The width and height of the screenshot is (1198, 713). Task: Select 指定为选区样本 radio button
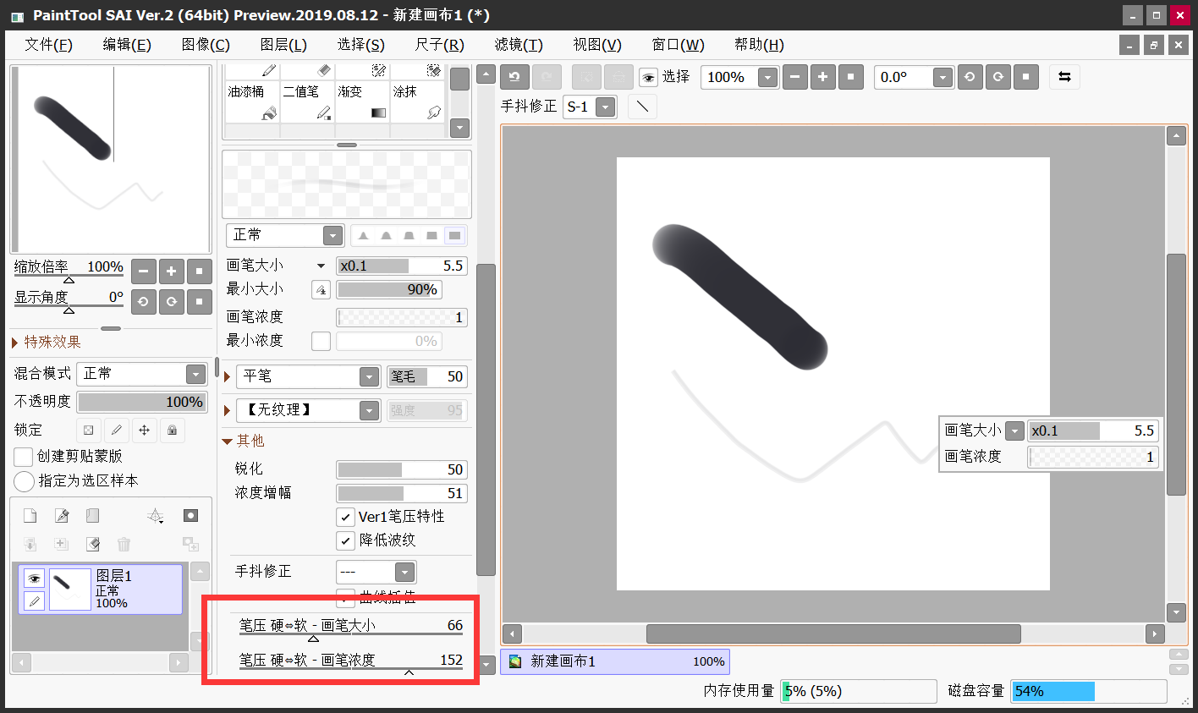tap(24, 481)
